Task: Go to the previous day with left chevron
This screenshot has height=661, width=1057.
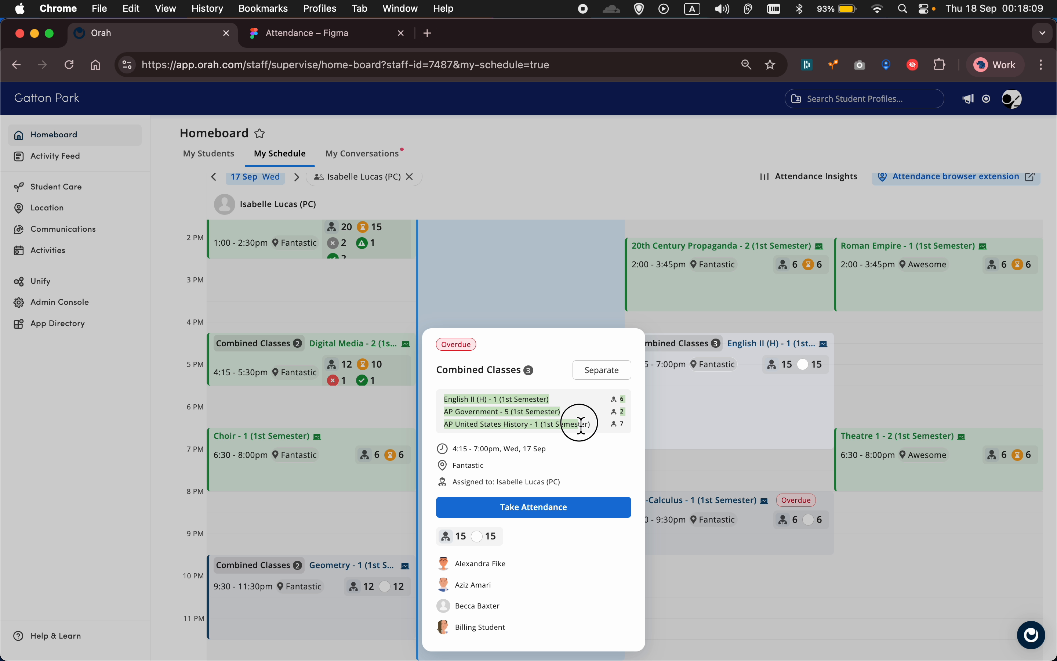Action: click(214, 177)
